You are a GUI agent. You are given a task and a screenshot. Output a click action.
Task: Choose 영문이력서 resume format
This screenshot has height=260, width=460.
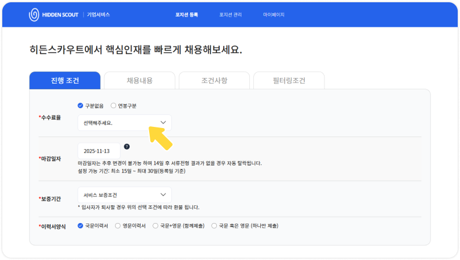pyautogui.click(x=118, y=226)
